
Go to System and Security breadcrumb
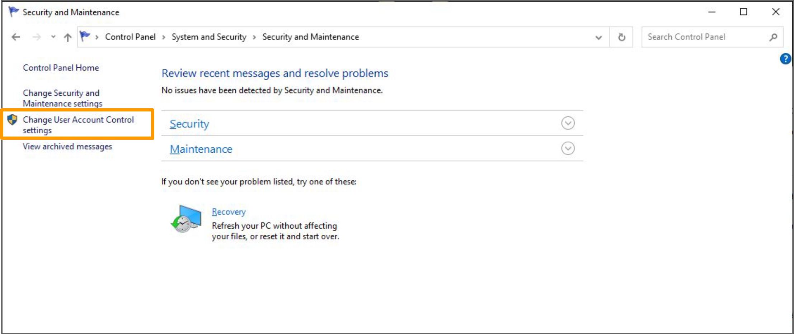[x=209, y=37]
